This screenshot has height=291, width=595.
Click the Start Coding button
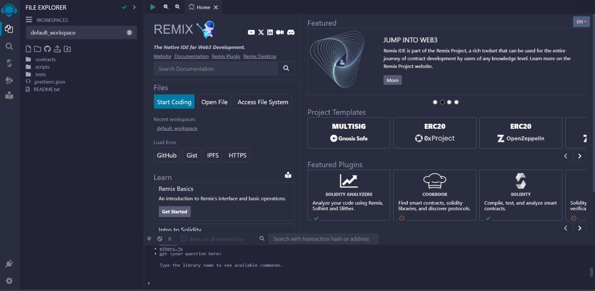click(174, 102)
